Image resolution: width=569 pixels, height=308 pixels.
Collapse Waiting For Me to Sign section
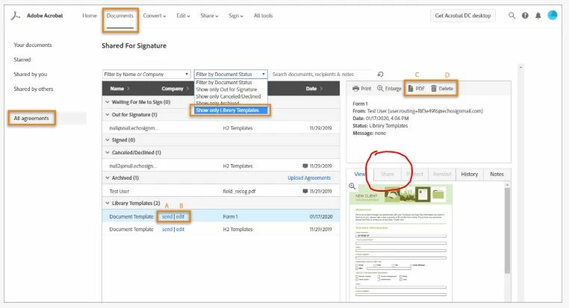coord(108,102)
